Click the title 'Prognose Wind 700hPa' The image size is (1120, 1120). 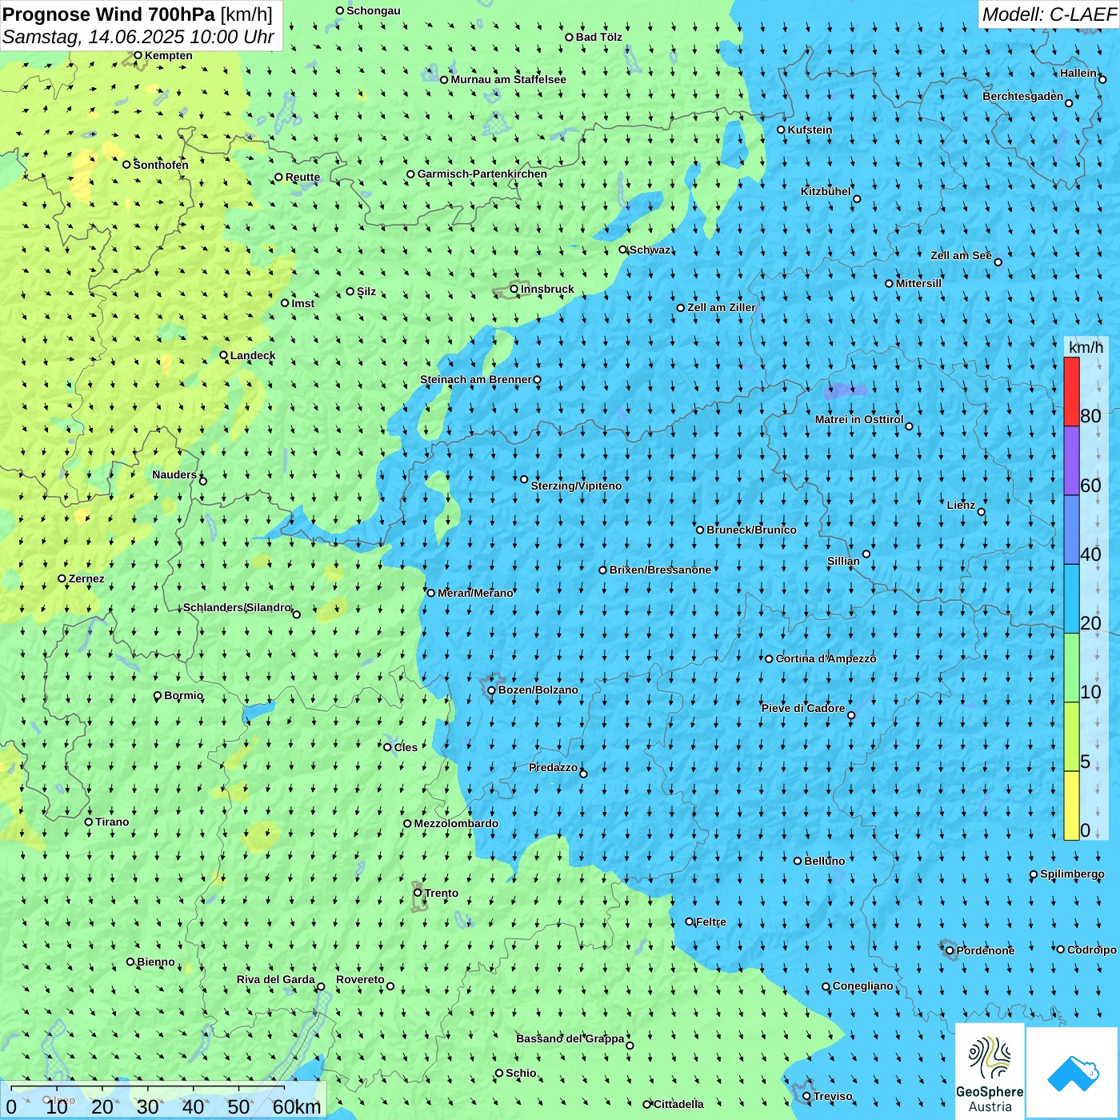[x=109, y=14]
